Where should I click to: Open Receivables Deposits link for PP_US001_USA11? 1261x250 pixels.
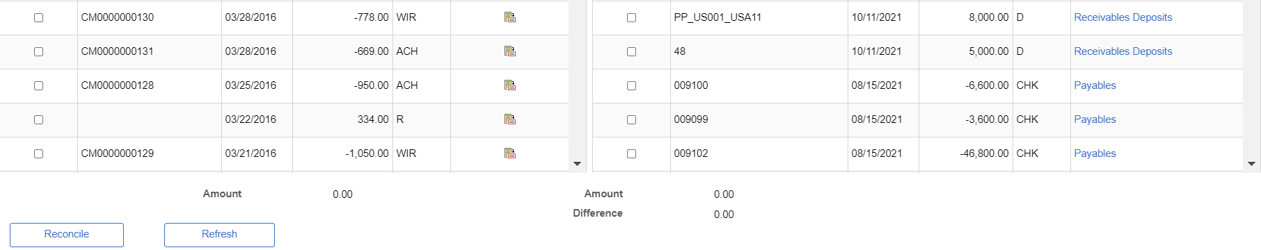tap(1123, 17)
